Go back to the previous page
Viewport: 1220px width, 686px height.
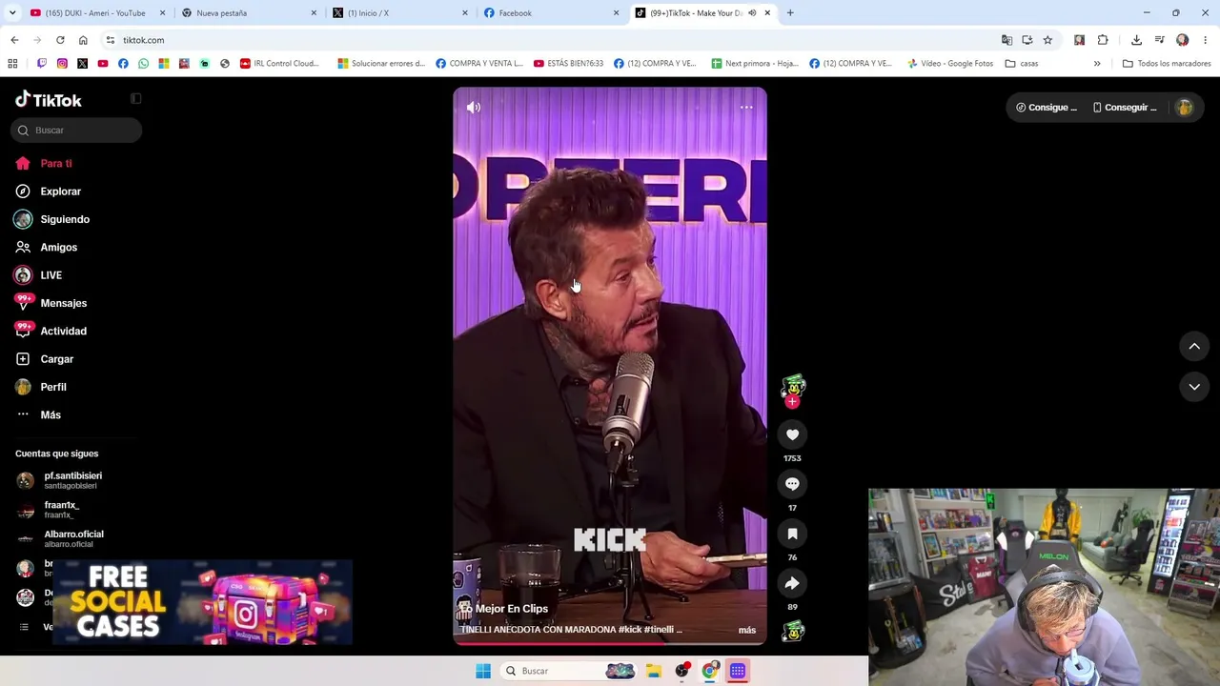14,40
